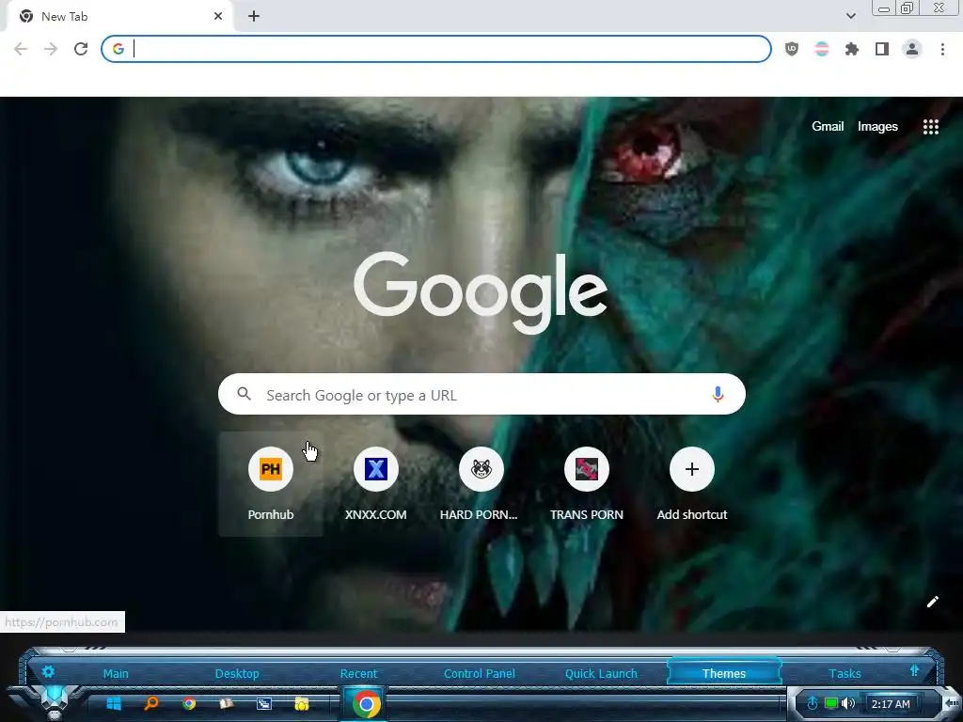Open the volume speaker tray icon
The height and width of the screenshot is (722, 963).
(848, 703)
